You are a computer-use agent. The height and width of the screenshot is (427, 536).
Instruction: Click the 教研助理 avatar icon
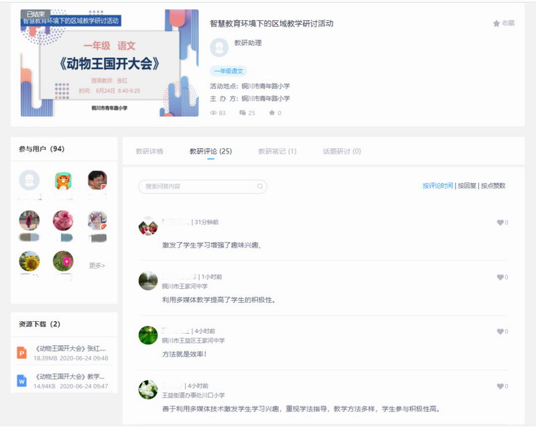(x=219, y=48)
